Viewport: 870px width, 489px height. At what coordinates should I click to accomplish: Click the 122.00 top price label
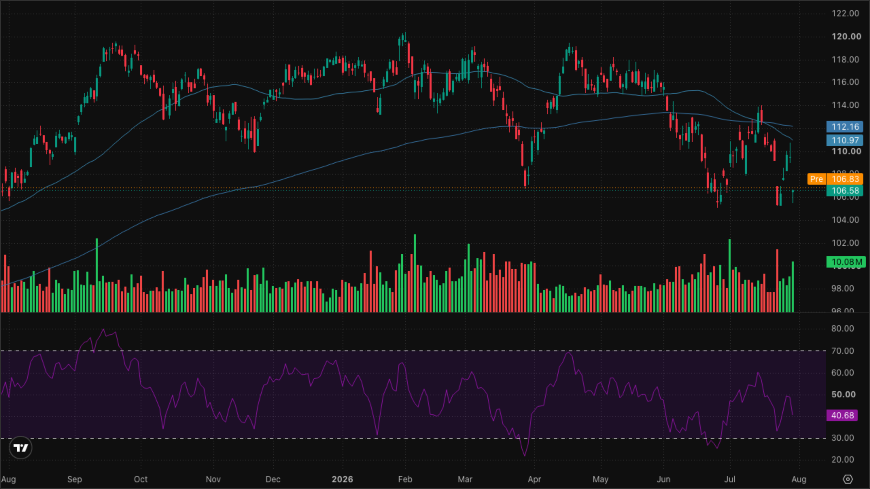tap(845, 13)
